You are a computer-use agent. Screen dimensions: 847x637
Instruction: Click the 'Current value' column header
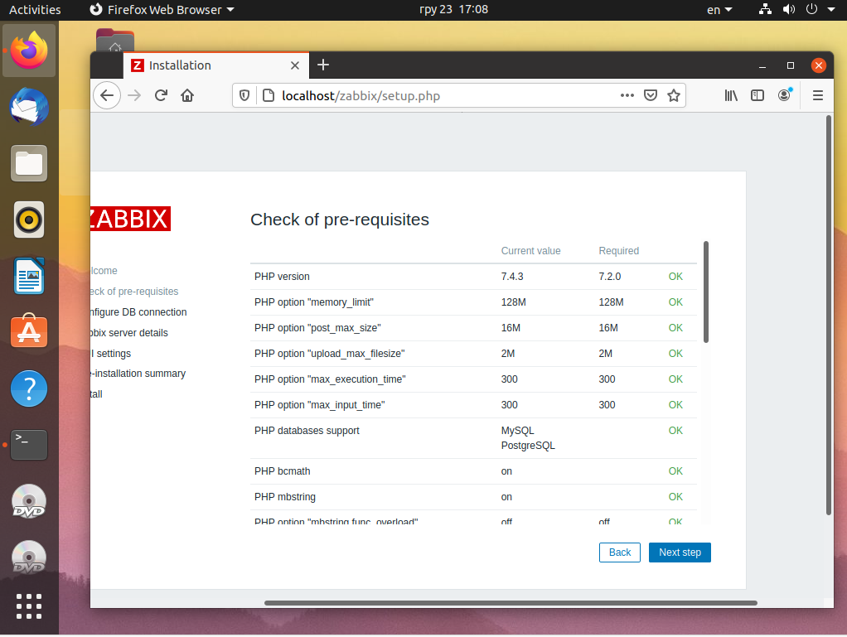tap(531, 250)
